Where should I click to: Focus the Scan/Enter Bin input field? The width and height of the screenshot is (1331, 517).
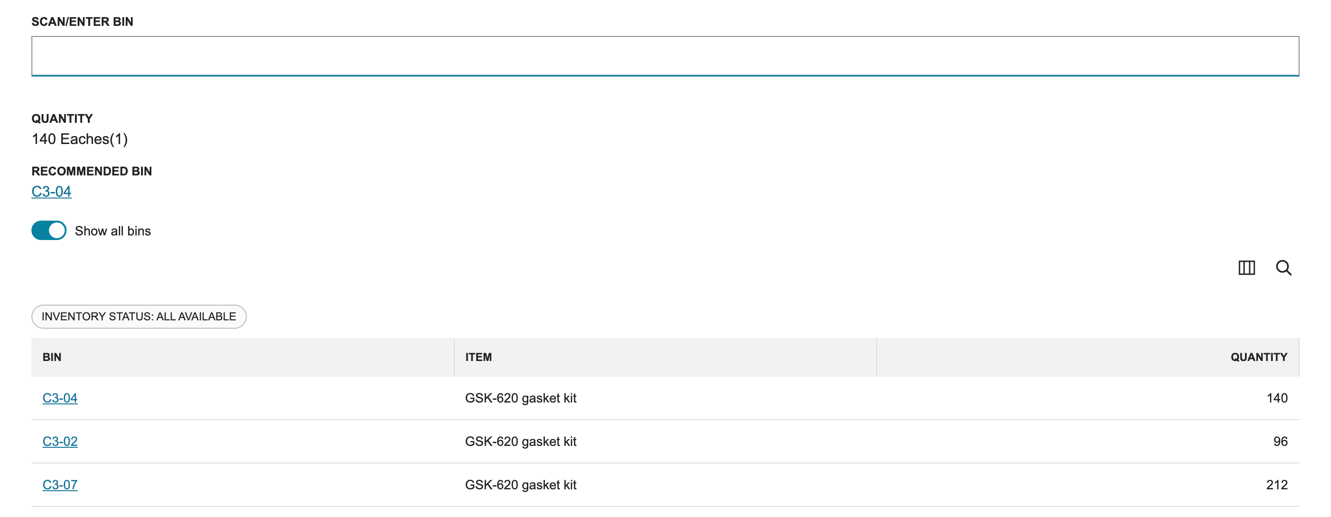[x=665, y=56]
